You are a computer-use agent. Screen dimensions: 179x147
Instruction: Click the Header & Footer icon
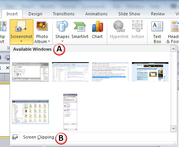175,26
